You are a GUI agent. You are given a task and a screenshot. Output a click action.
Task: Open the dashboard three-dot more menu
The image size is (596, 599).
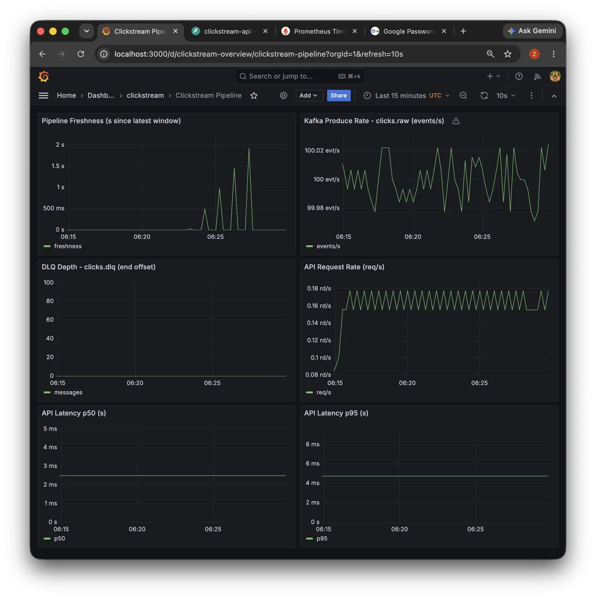click(x=532, y=96)
